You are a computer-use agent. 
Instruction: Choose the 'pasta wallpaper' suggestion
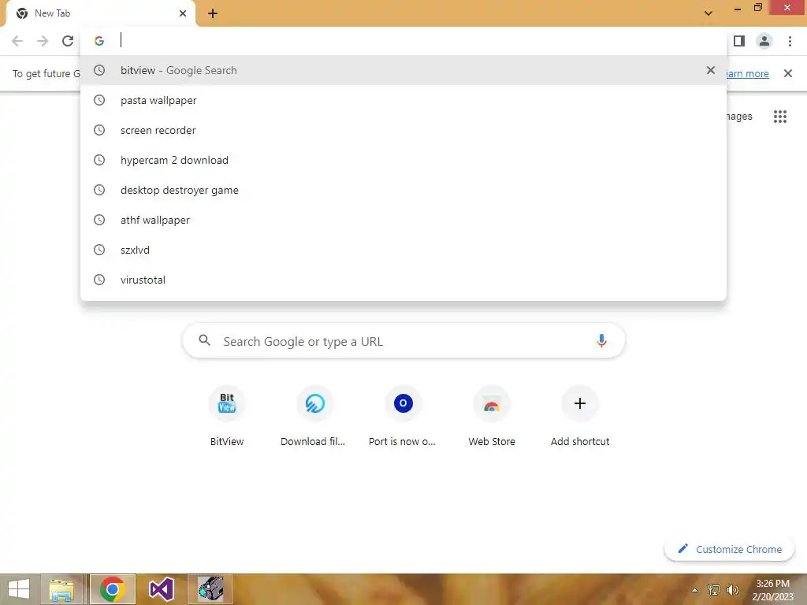403,100
